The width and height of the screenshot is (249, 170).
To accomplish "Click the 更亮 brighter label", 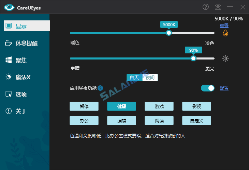I will 210,69.
